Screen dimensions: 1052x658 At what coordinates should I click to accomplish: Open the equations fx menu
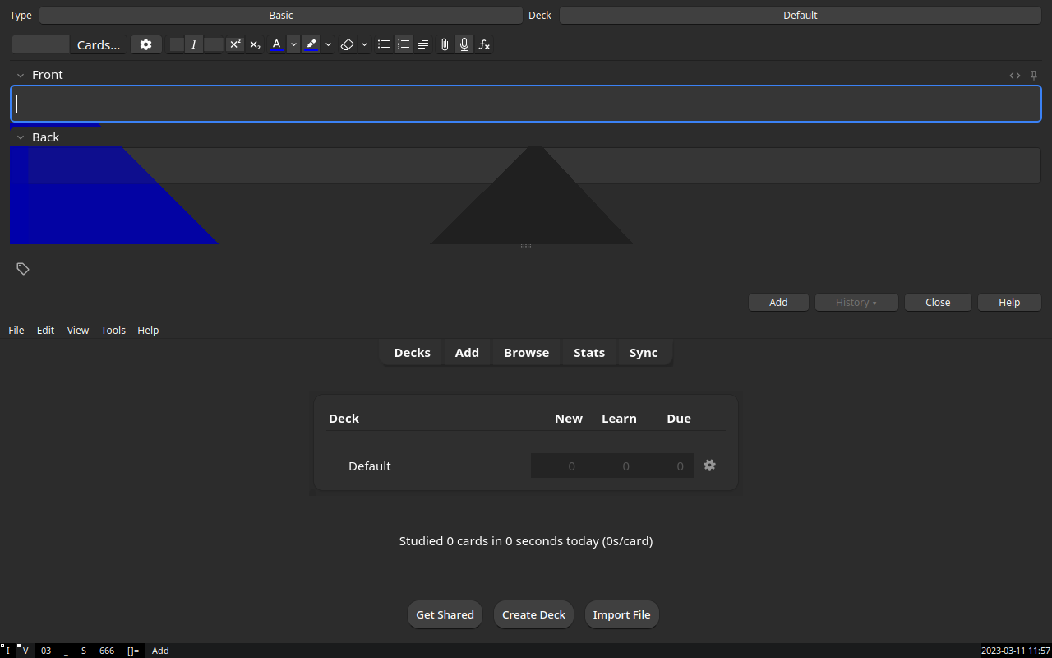(x=484, y=44)
